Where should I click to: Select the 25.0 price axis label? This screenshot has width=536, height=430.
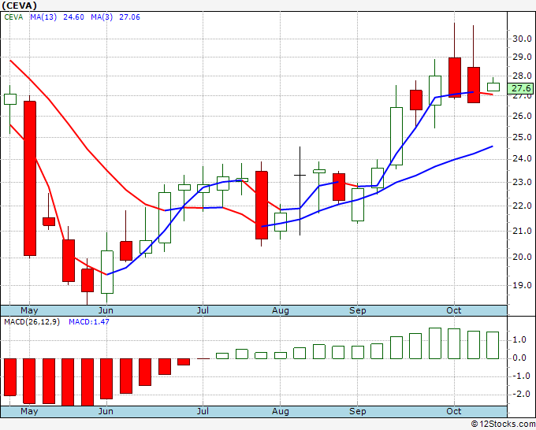(x=522, y=137)
